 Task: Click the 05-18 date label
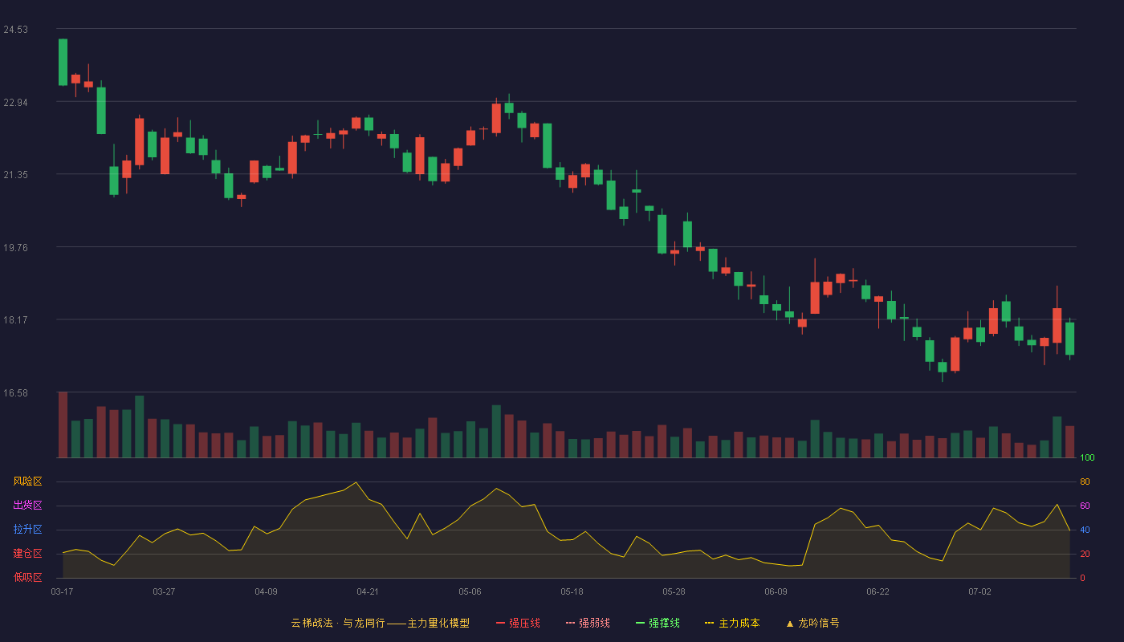tap(572, 591)
